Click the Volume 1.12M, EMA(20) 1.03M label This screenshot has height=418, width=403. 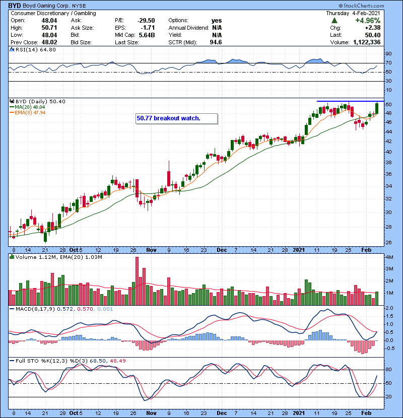58,257
